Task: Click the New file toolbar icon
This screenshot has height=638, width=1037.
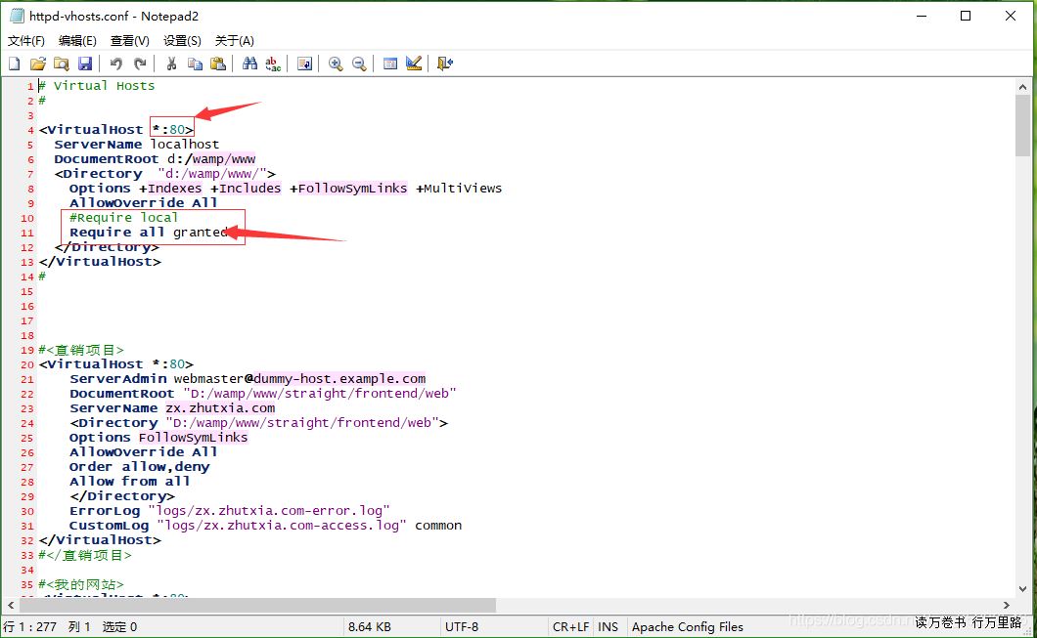Action: [x=15, y=64]
